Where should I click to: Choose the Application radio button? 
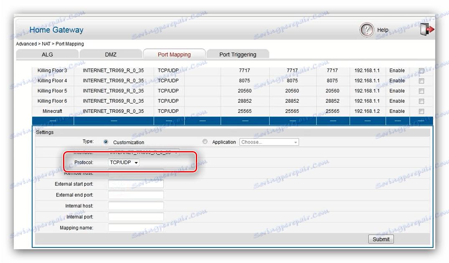205,142
